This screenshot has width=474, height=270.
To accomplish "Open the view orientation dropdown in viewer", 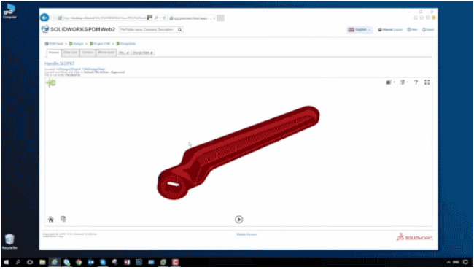I will (x=403, y=82).
